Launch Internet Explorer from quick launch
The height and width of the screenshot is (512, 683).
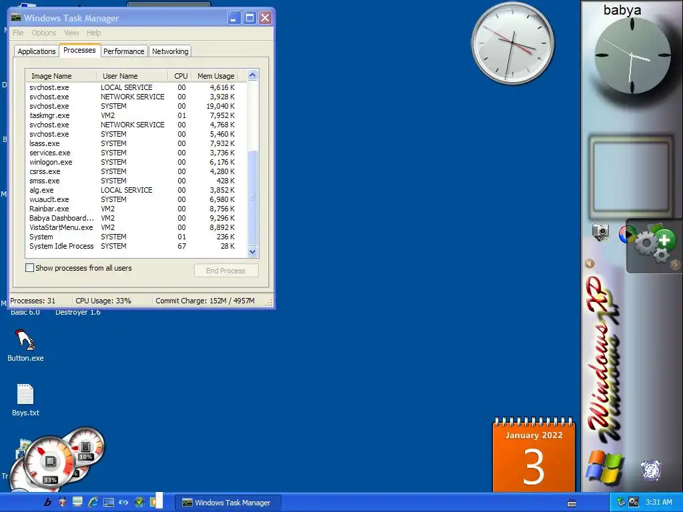(x=93, y=503)
